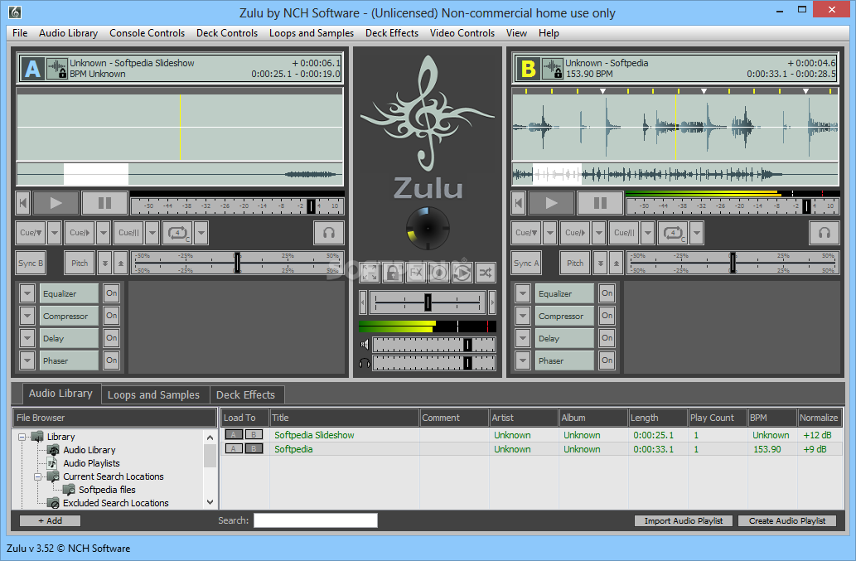Play the track on Deck B
Image resolution: width=856 pixels, height=561 pixels.
point(551,203)
